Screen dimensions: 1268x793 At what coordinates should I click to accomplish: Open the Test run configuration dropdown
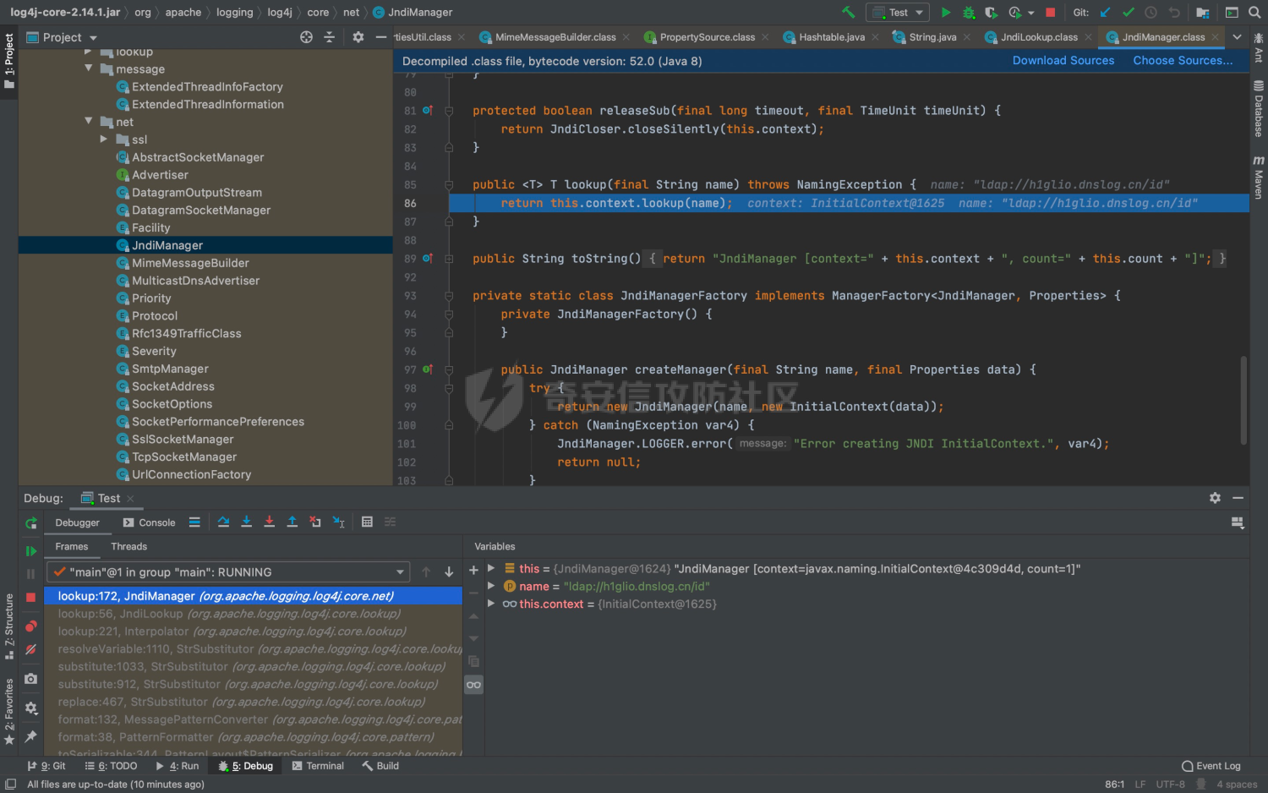click(897, 13)
